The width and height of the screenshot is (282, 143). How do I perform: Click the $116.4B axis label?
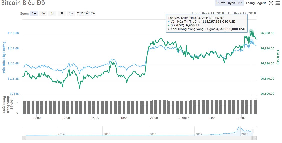click(13, 64)
